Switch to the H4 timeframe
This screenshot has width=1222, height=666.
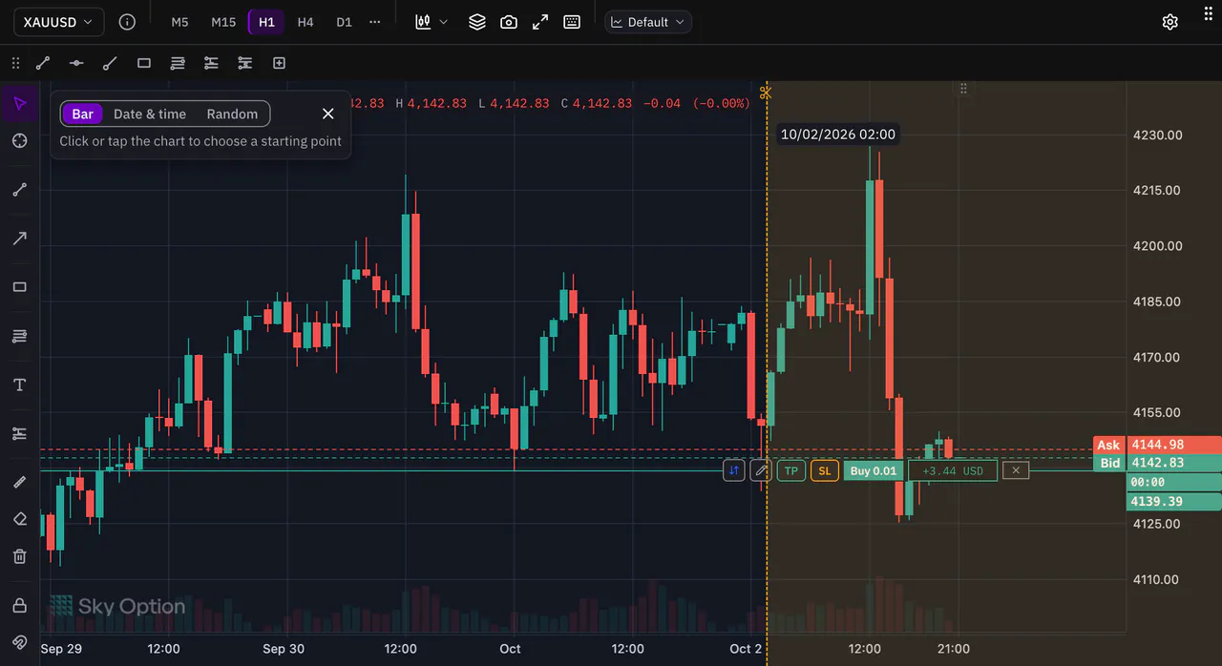click(x=305, y=22)
